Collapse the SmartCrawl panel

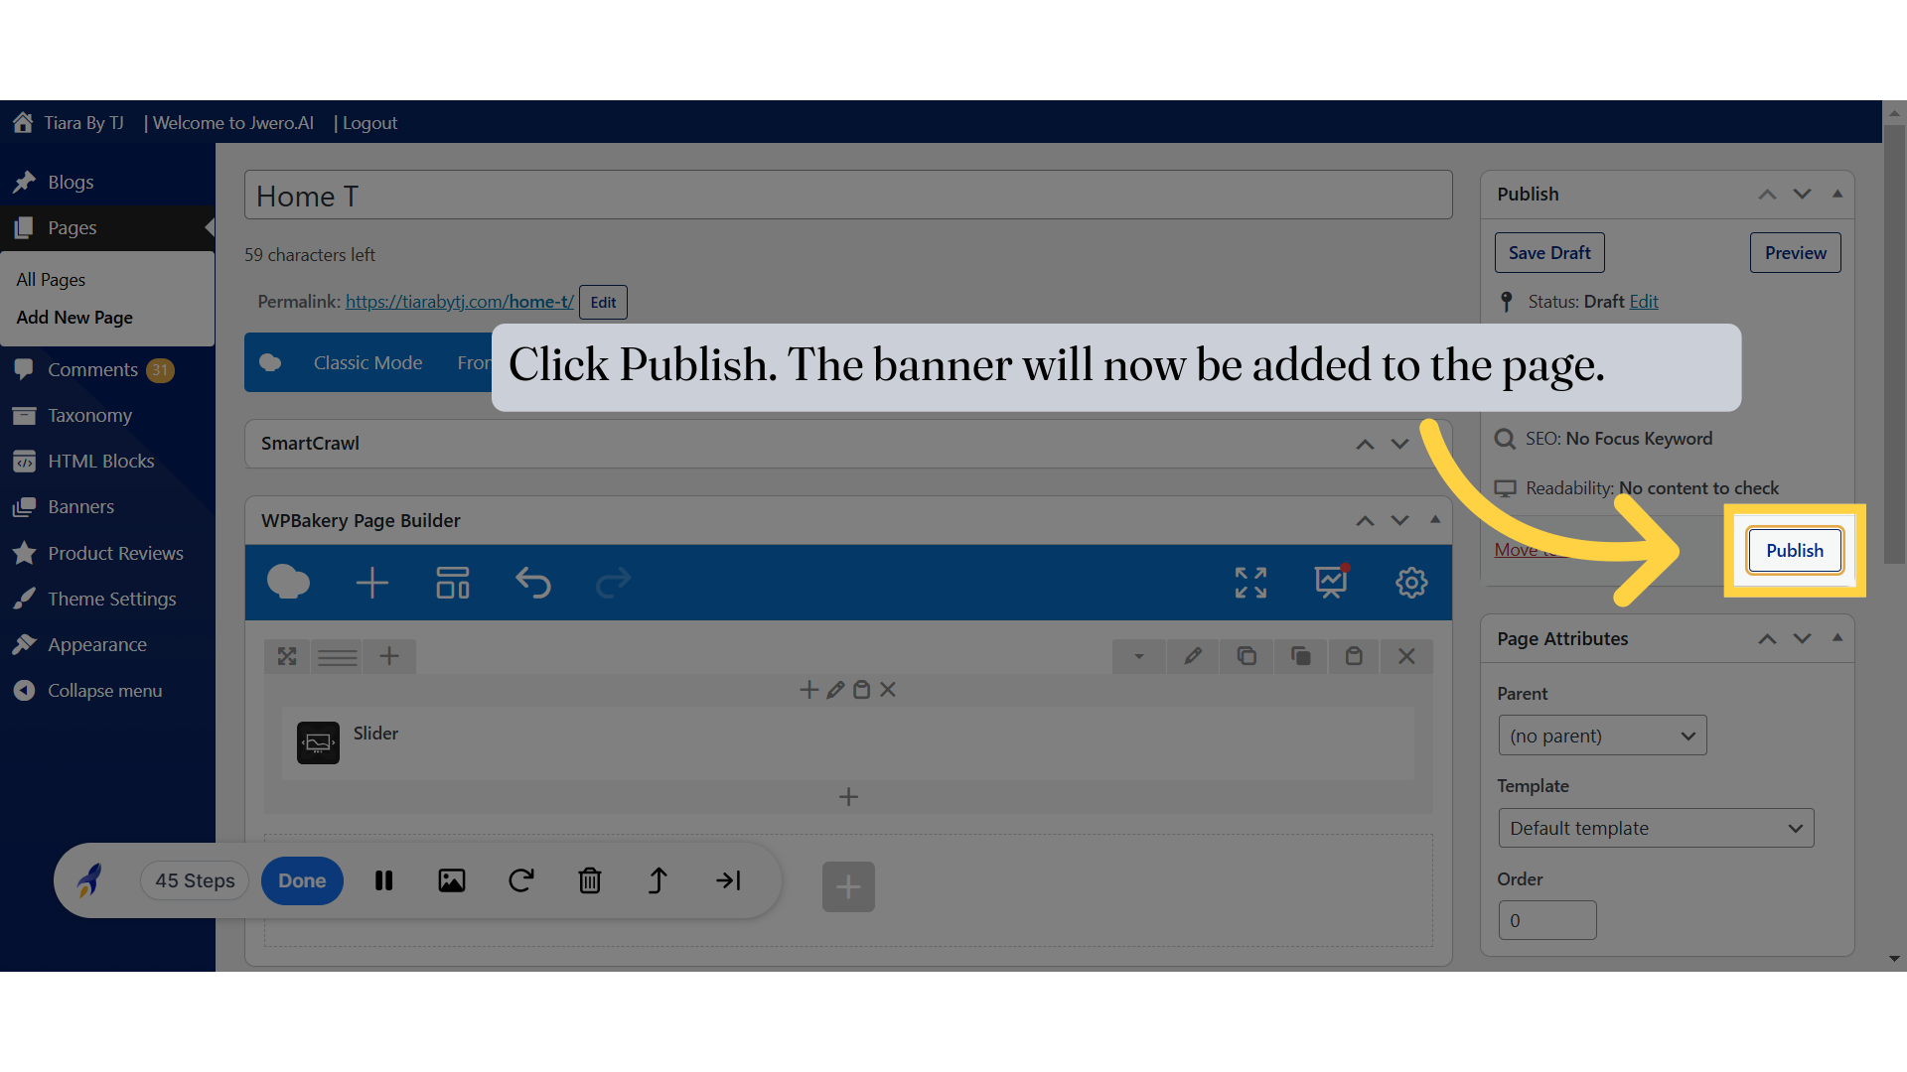[1400, 444]
